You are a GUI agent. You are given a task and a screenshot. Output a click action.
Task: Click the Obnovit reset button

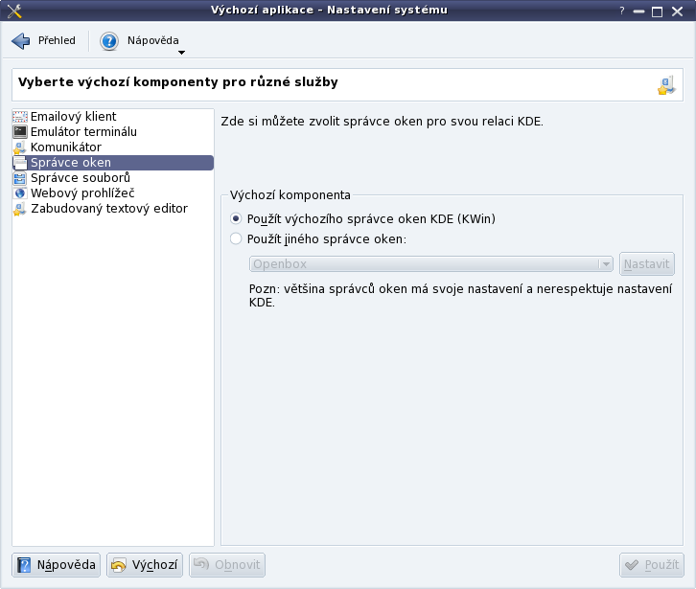click(x=227, y=565)
